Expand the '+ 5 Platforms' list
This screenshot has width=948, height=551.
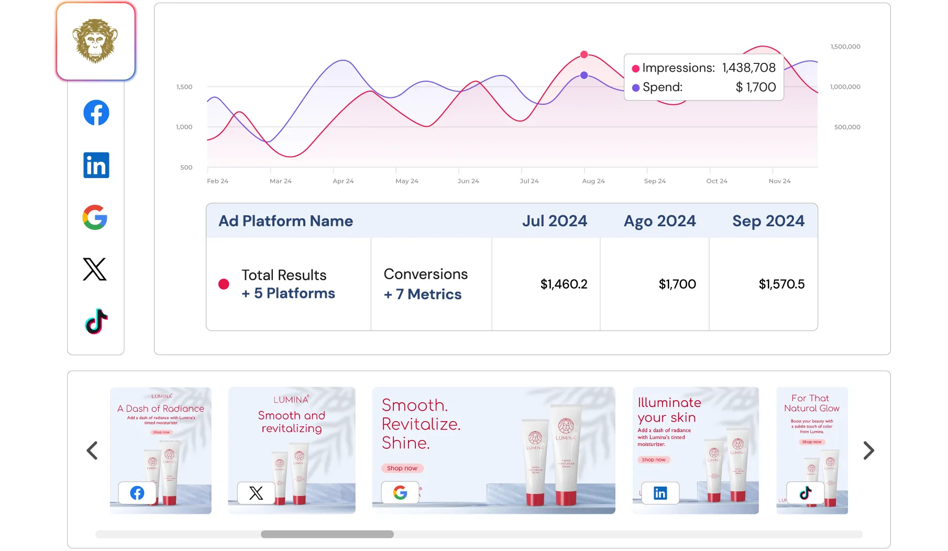[x=289, y=293]
